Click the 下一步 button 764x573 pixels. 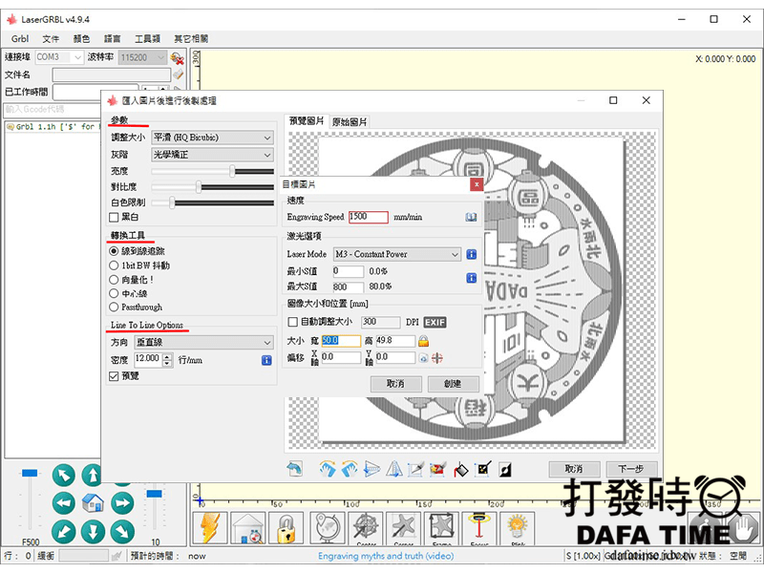point(631,469)
